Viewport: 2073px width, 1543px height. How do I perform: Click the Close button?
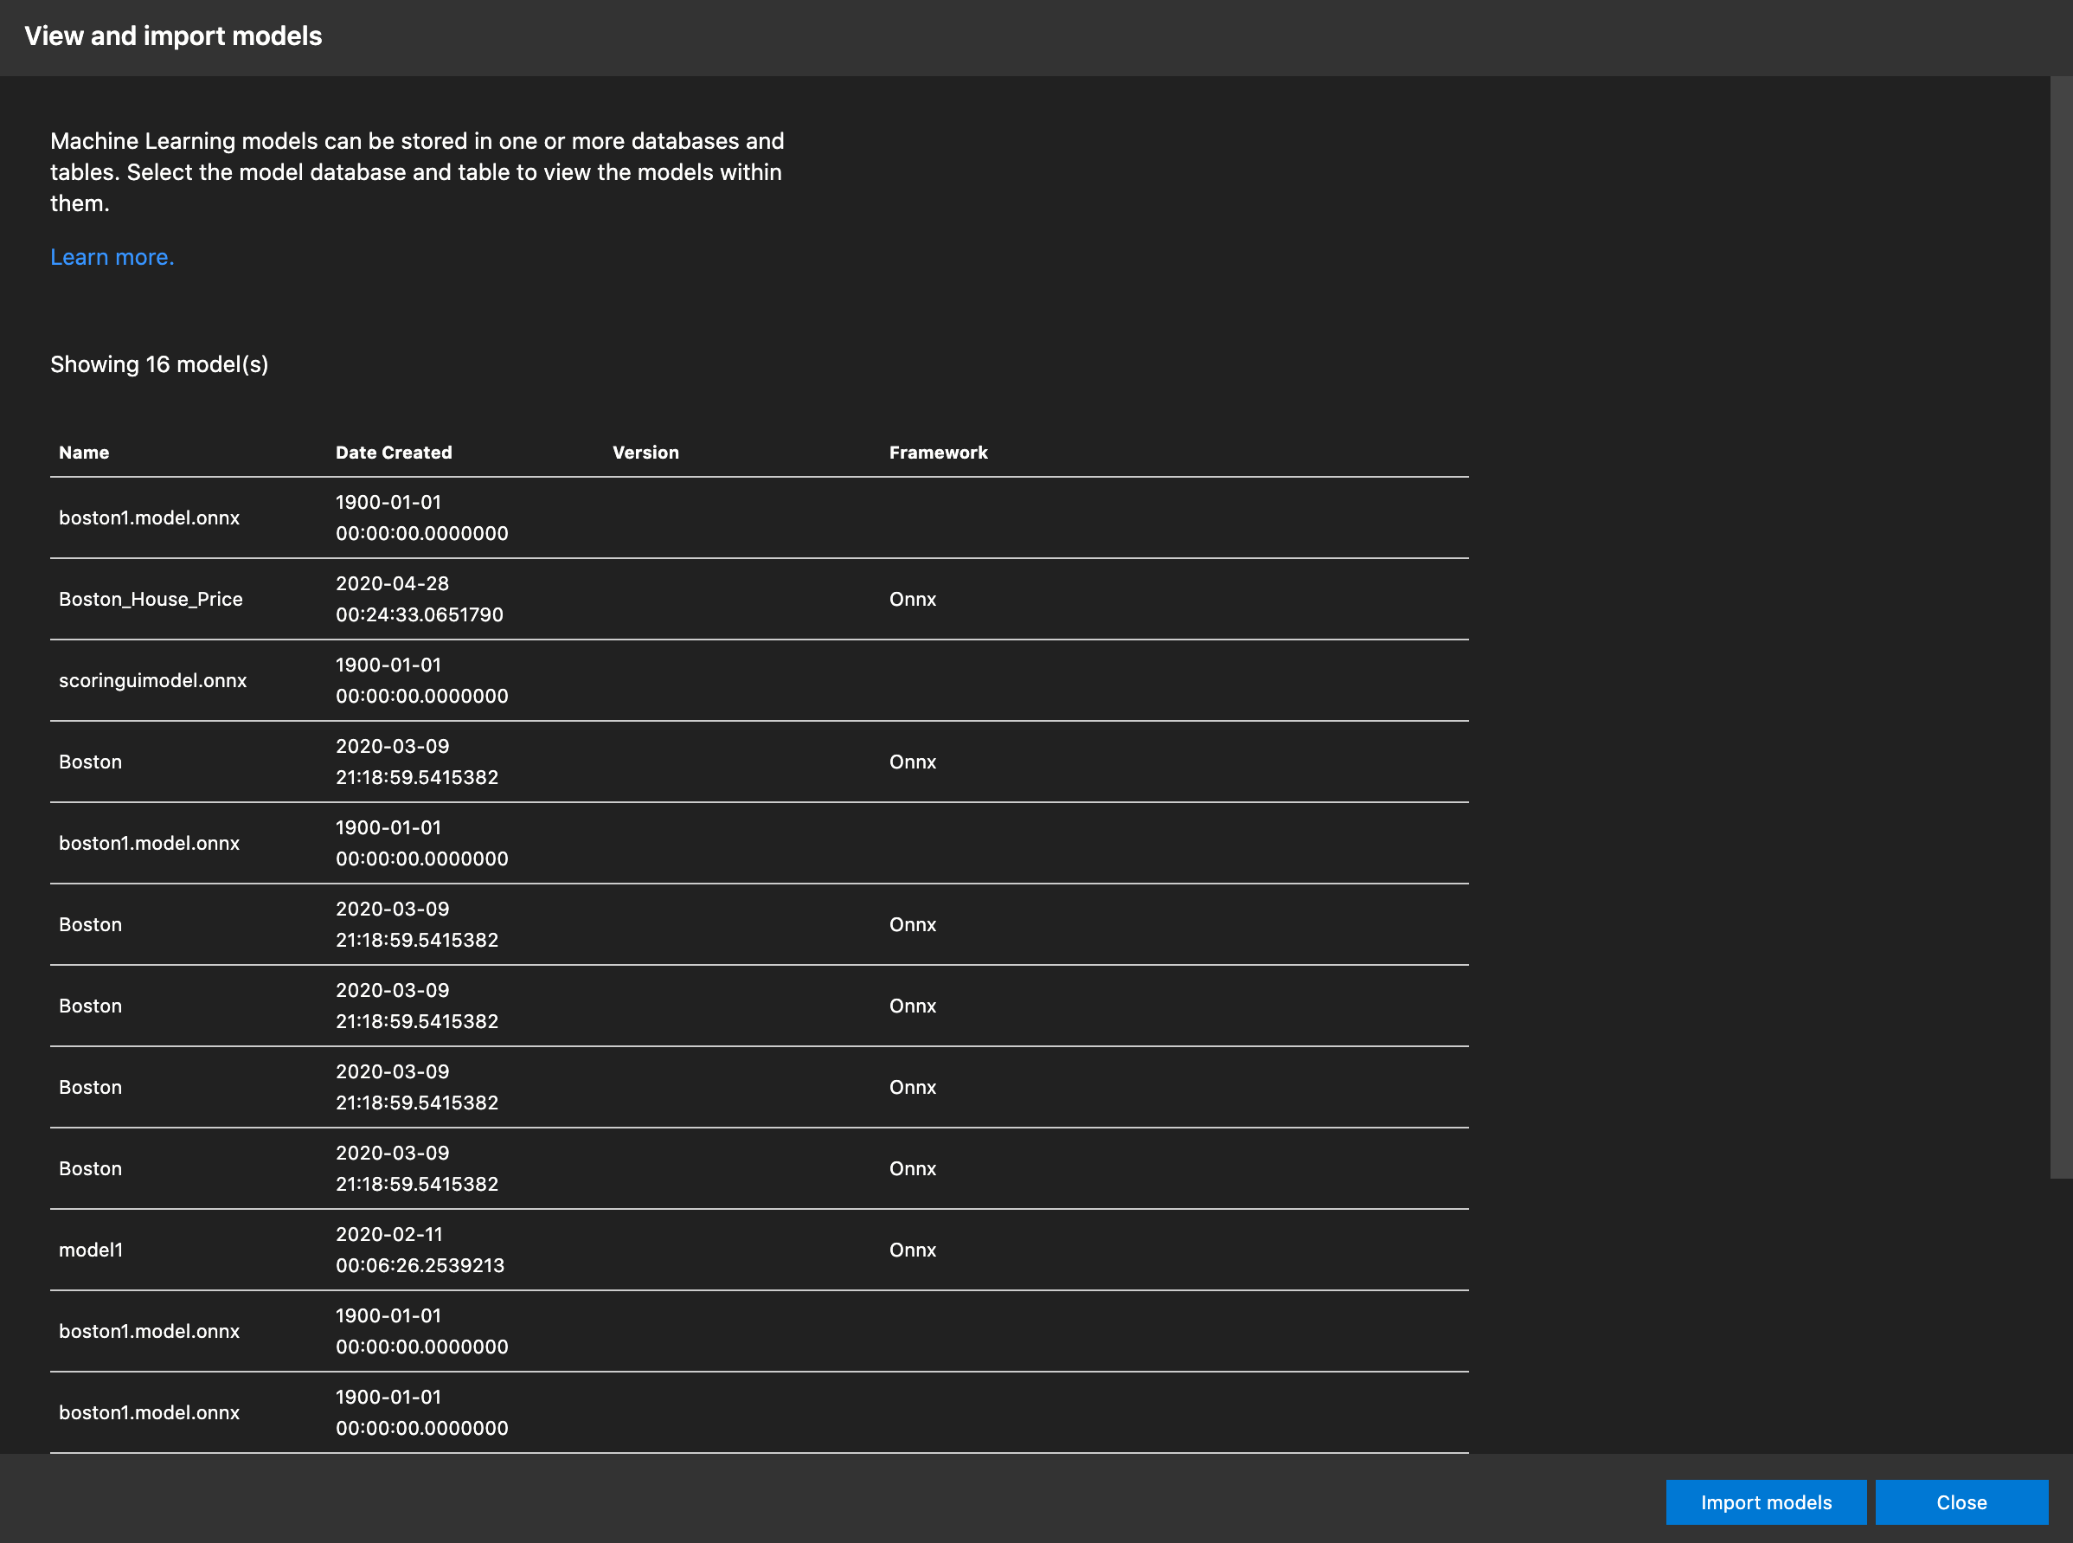[1962, 1502]
